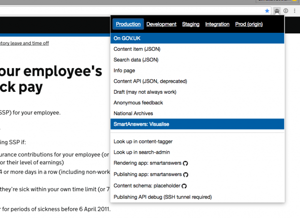The image size is (300, 218).
Task: Click Look up in content-tagger
Action: pos(197,141)
